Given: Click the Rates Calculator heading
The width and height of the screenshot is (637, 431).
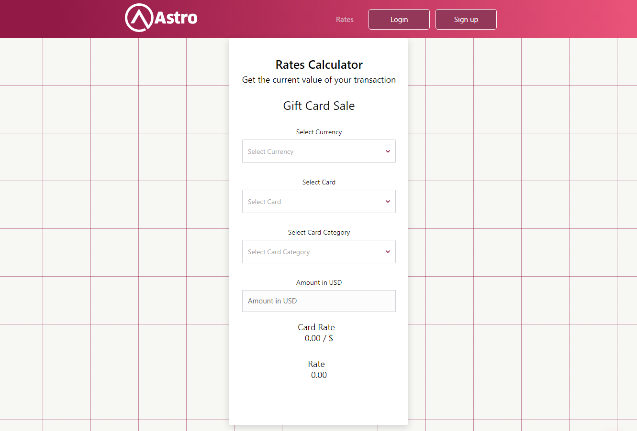Looking at the screenshot, I should [319, 65].
